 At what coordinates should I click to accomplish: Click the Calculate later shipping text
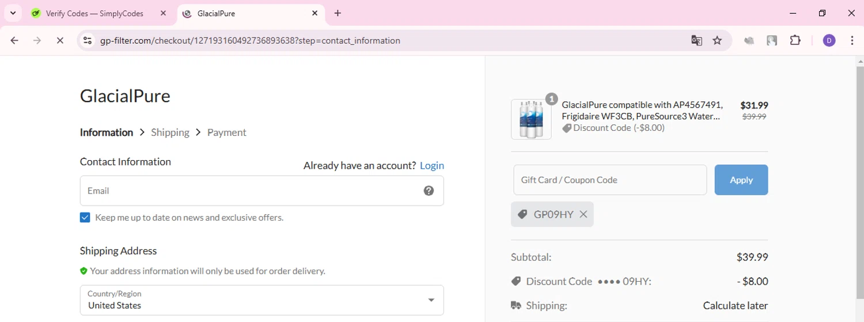point(736,305)
